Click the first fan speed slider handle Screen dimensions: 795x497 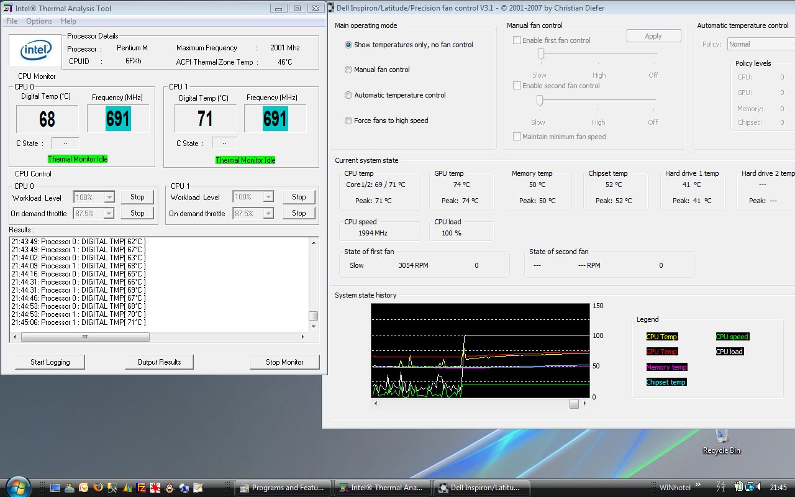pyautogui.click(x=541, y=54)
